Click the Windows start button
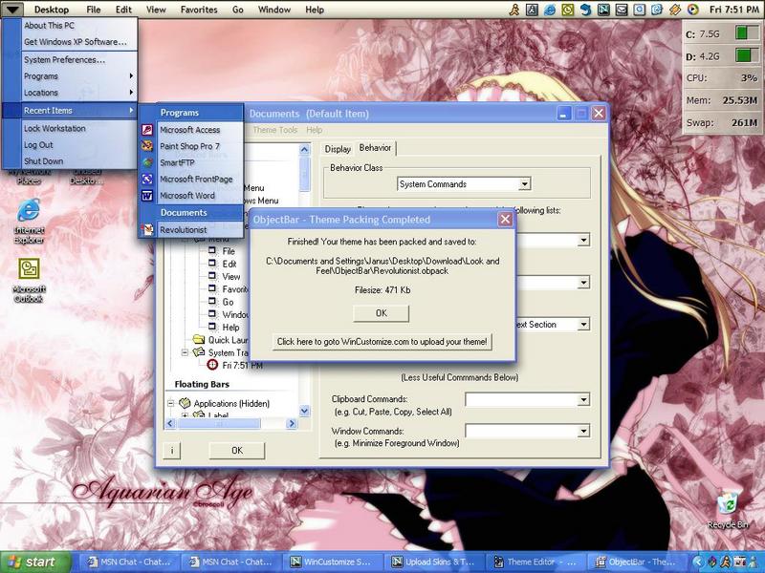The height and width of the screenshot is (573, 765). [x=34, y=562]
